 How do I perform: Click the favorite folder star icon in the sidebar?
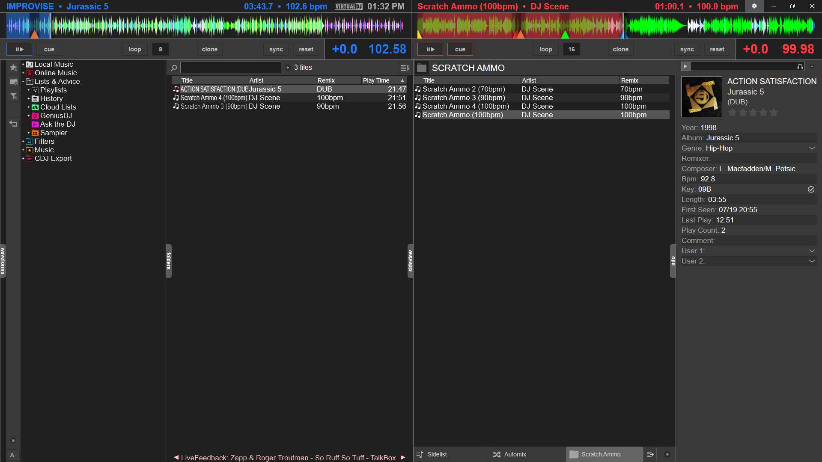click(13, 68)
